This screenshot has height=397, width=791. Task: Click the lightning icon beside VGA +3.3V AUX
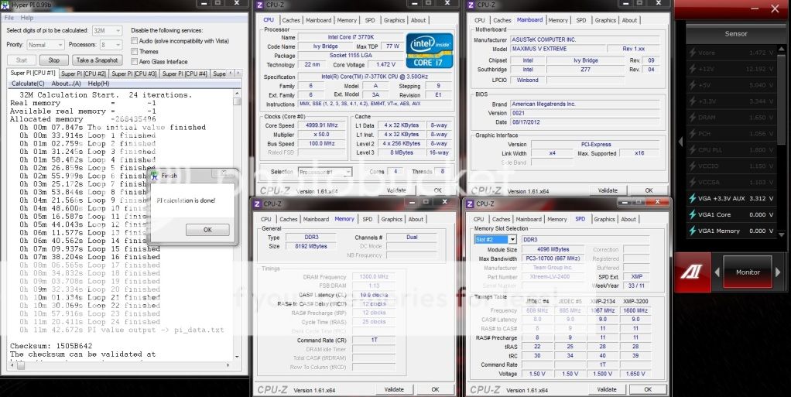[693, 198]
